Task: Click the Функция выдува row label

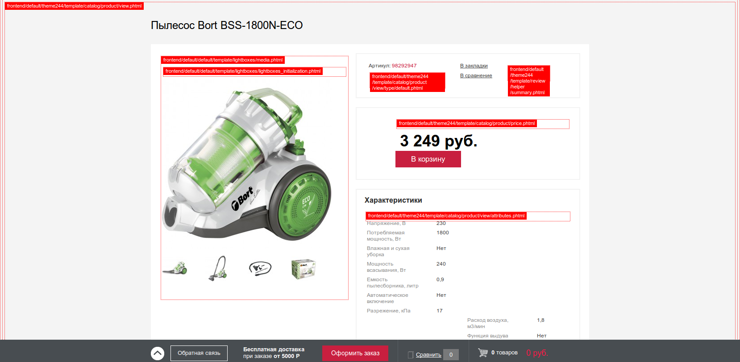Action: [488, 336]
